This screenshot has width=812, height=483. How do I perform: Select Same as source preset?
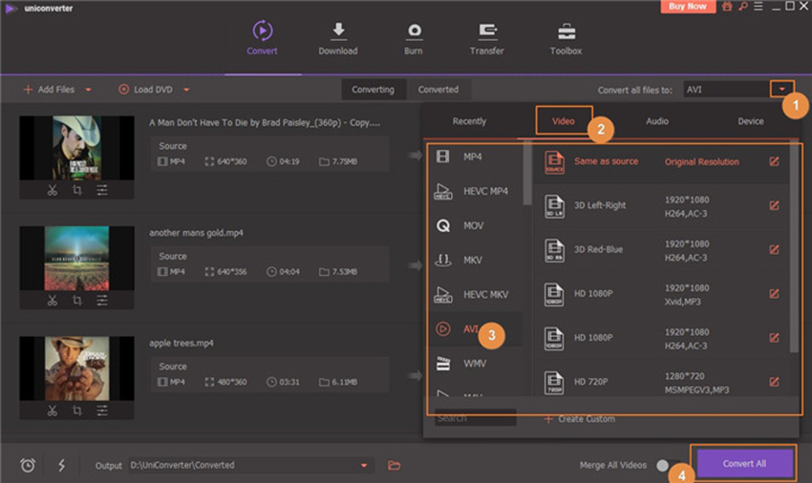point(661,162)
